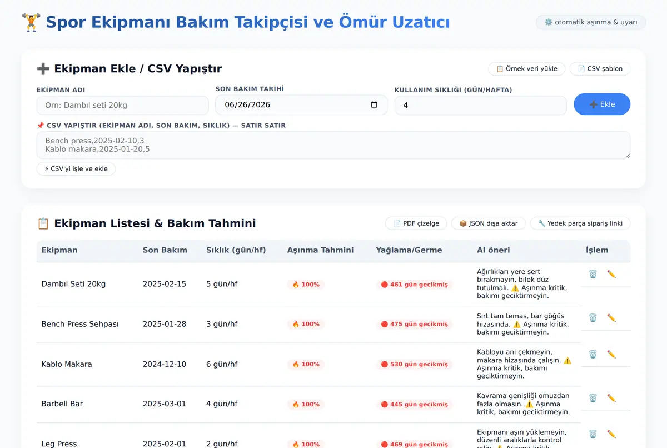
Task: Click the 6 gün/hf frequency value
Action: coord(222,364)
